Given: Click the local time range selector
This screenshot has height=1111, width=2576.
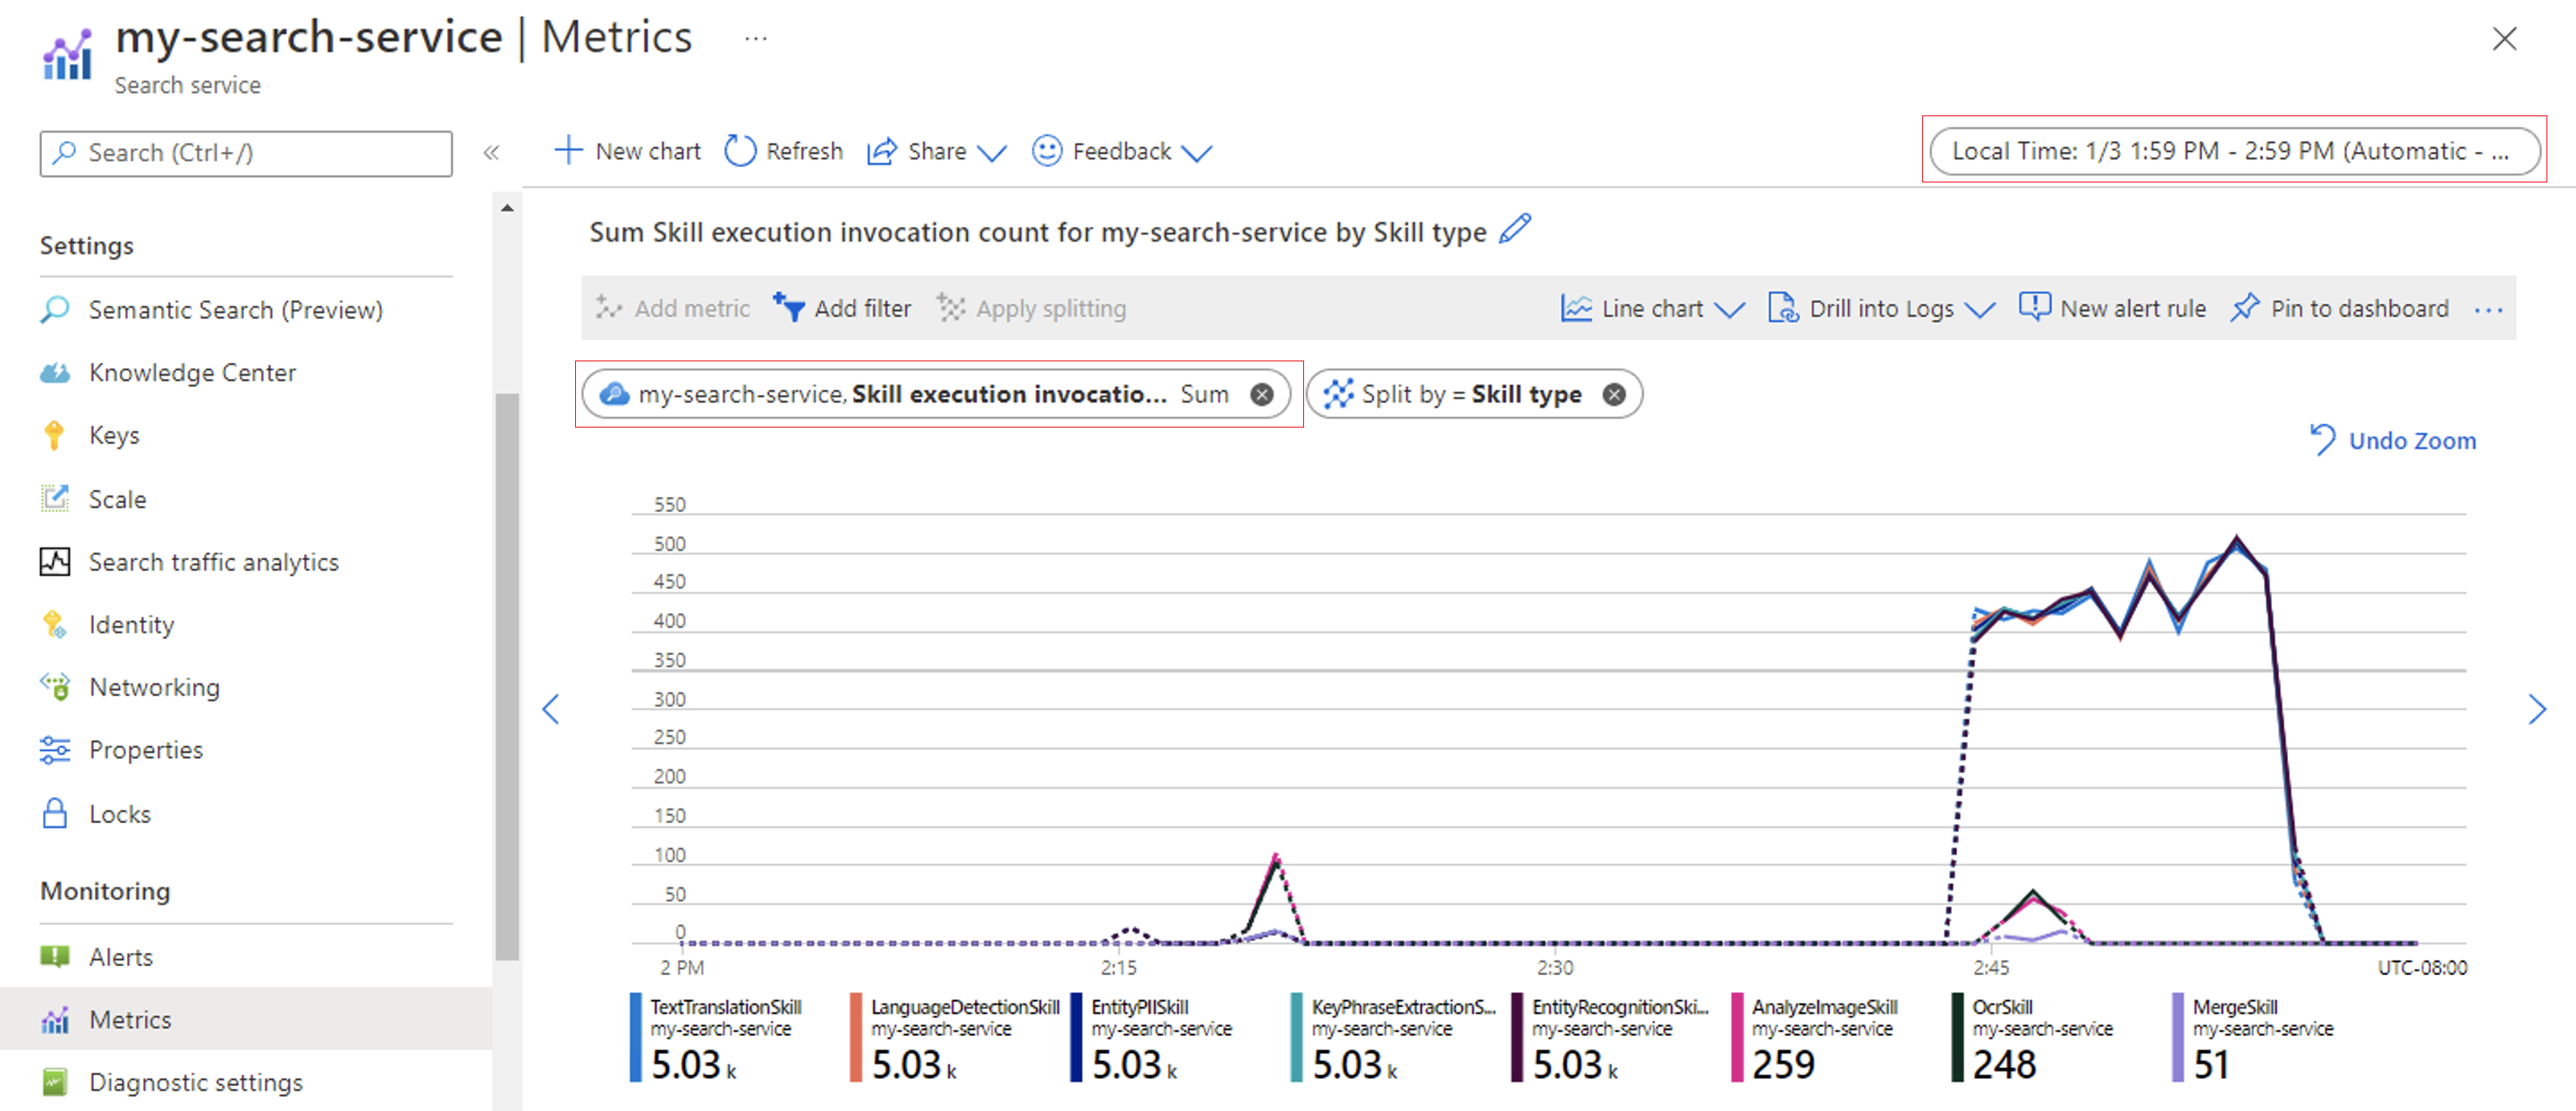Looking at the screenshot, I should pos(2234,151).
